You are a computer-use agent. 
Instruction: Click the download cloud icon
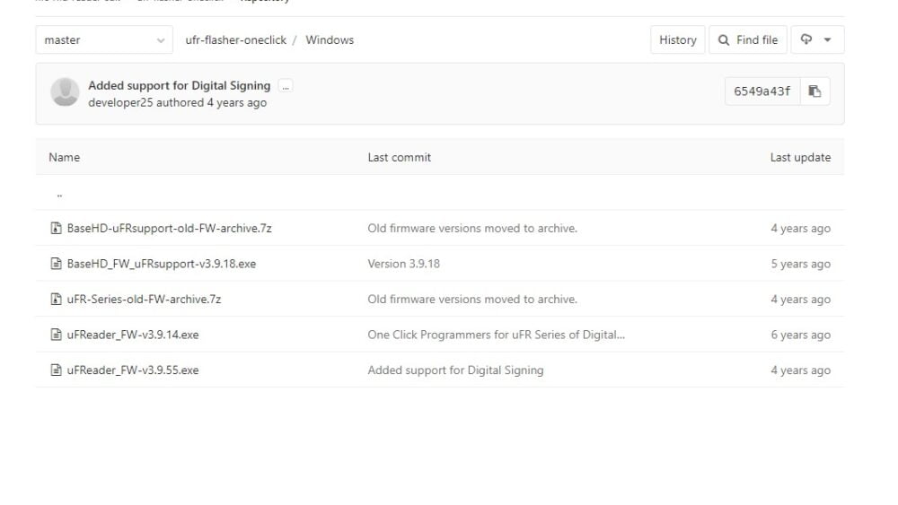click(x=806, y=39)
